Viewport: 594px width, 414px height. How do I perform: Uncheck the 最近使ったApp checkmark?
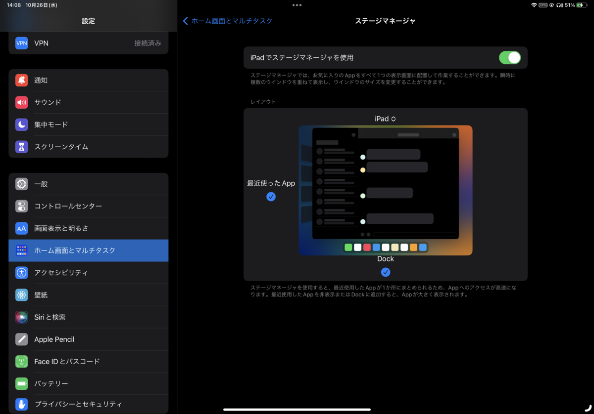271,197
